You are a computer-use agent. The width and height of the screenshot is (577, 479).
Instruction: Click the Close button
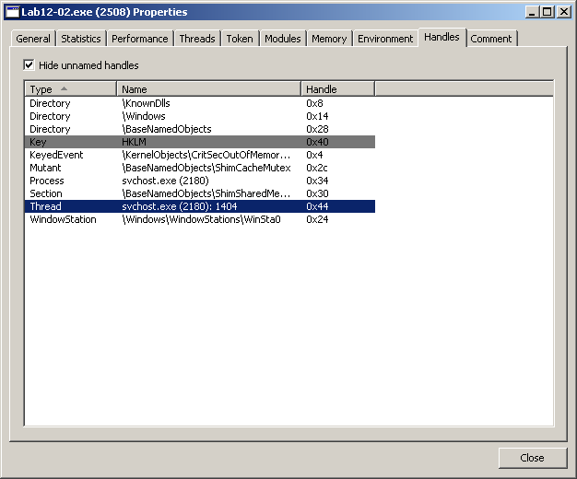pyautogui.click(x=532, y=458)
